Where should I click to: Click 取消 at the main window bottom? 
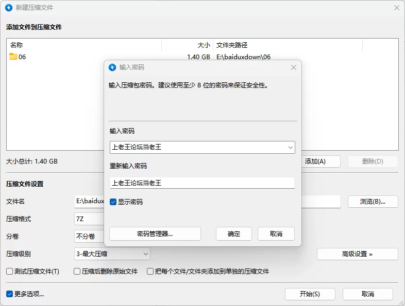coord(368,294)
